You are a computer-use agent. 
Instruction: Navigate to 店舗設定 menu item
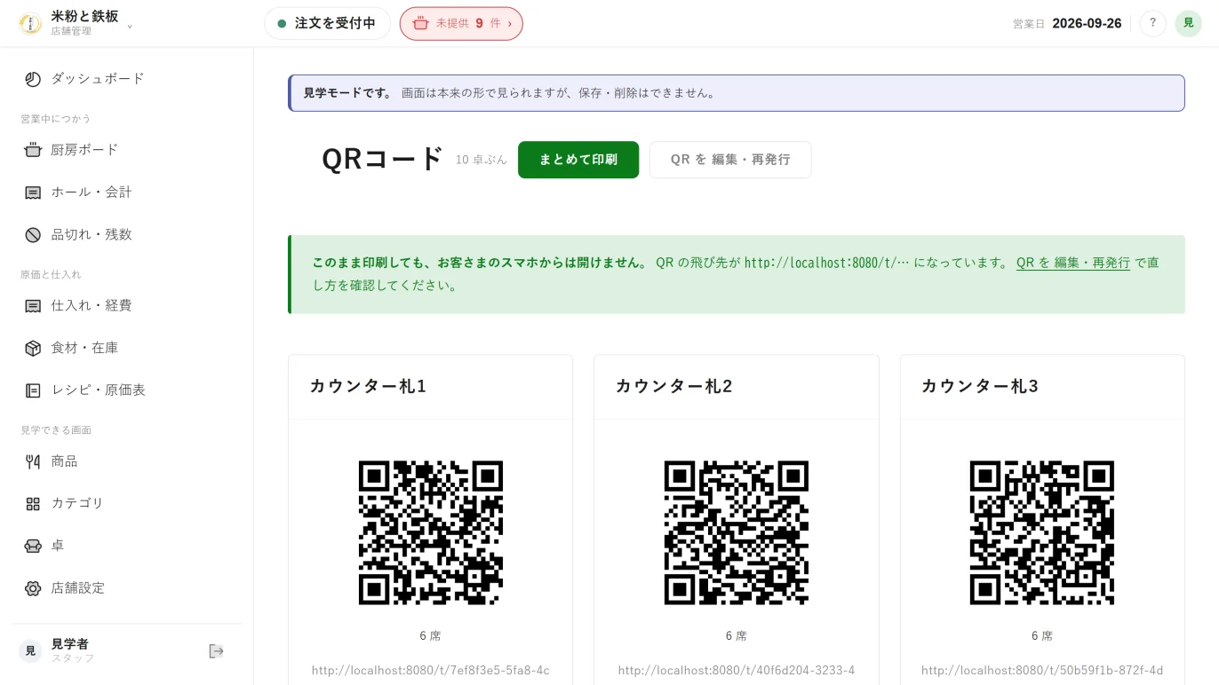click(127, 588)
